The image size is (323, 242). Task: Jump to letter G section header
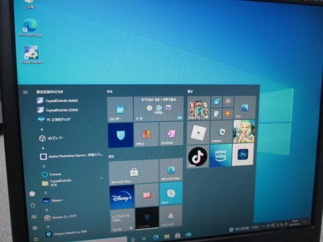point(47,210)
